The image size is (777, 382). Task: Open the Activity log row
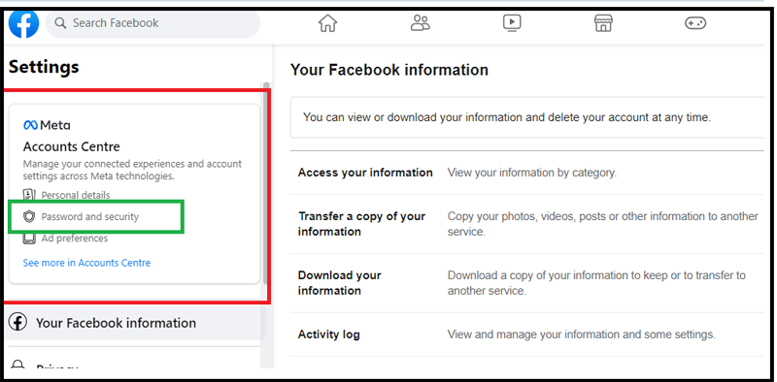[x=526, y=334]
